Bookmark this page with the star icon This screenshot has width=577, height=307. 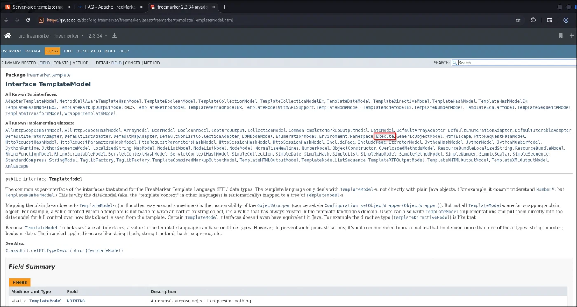(518, 20)
